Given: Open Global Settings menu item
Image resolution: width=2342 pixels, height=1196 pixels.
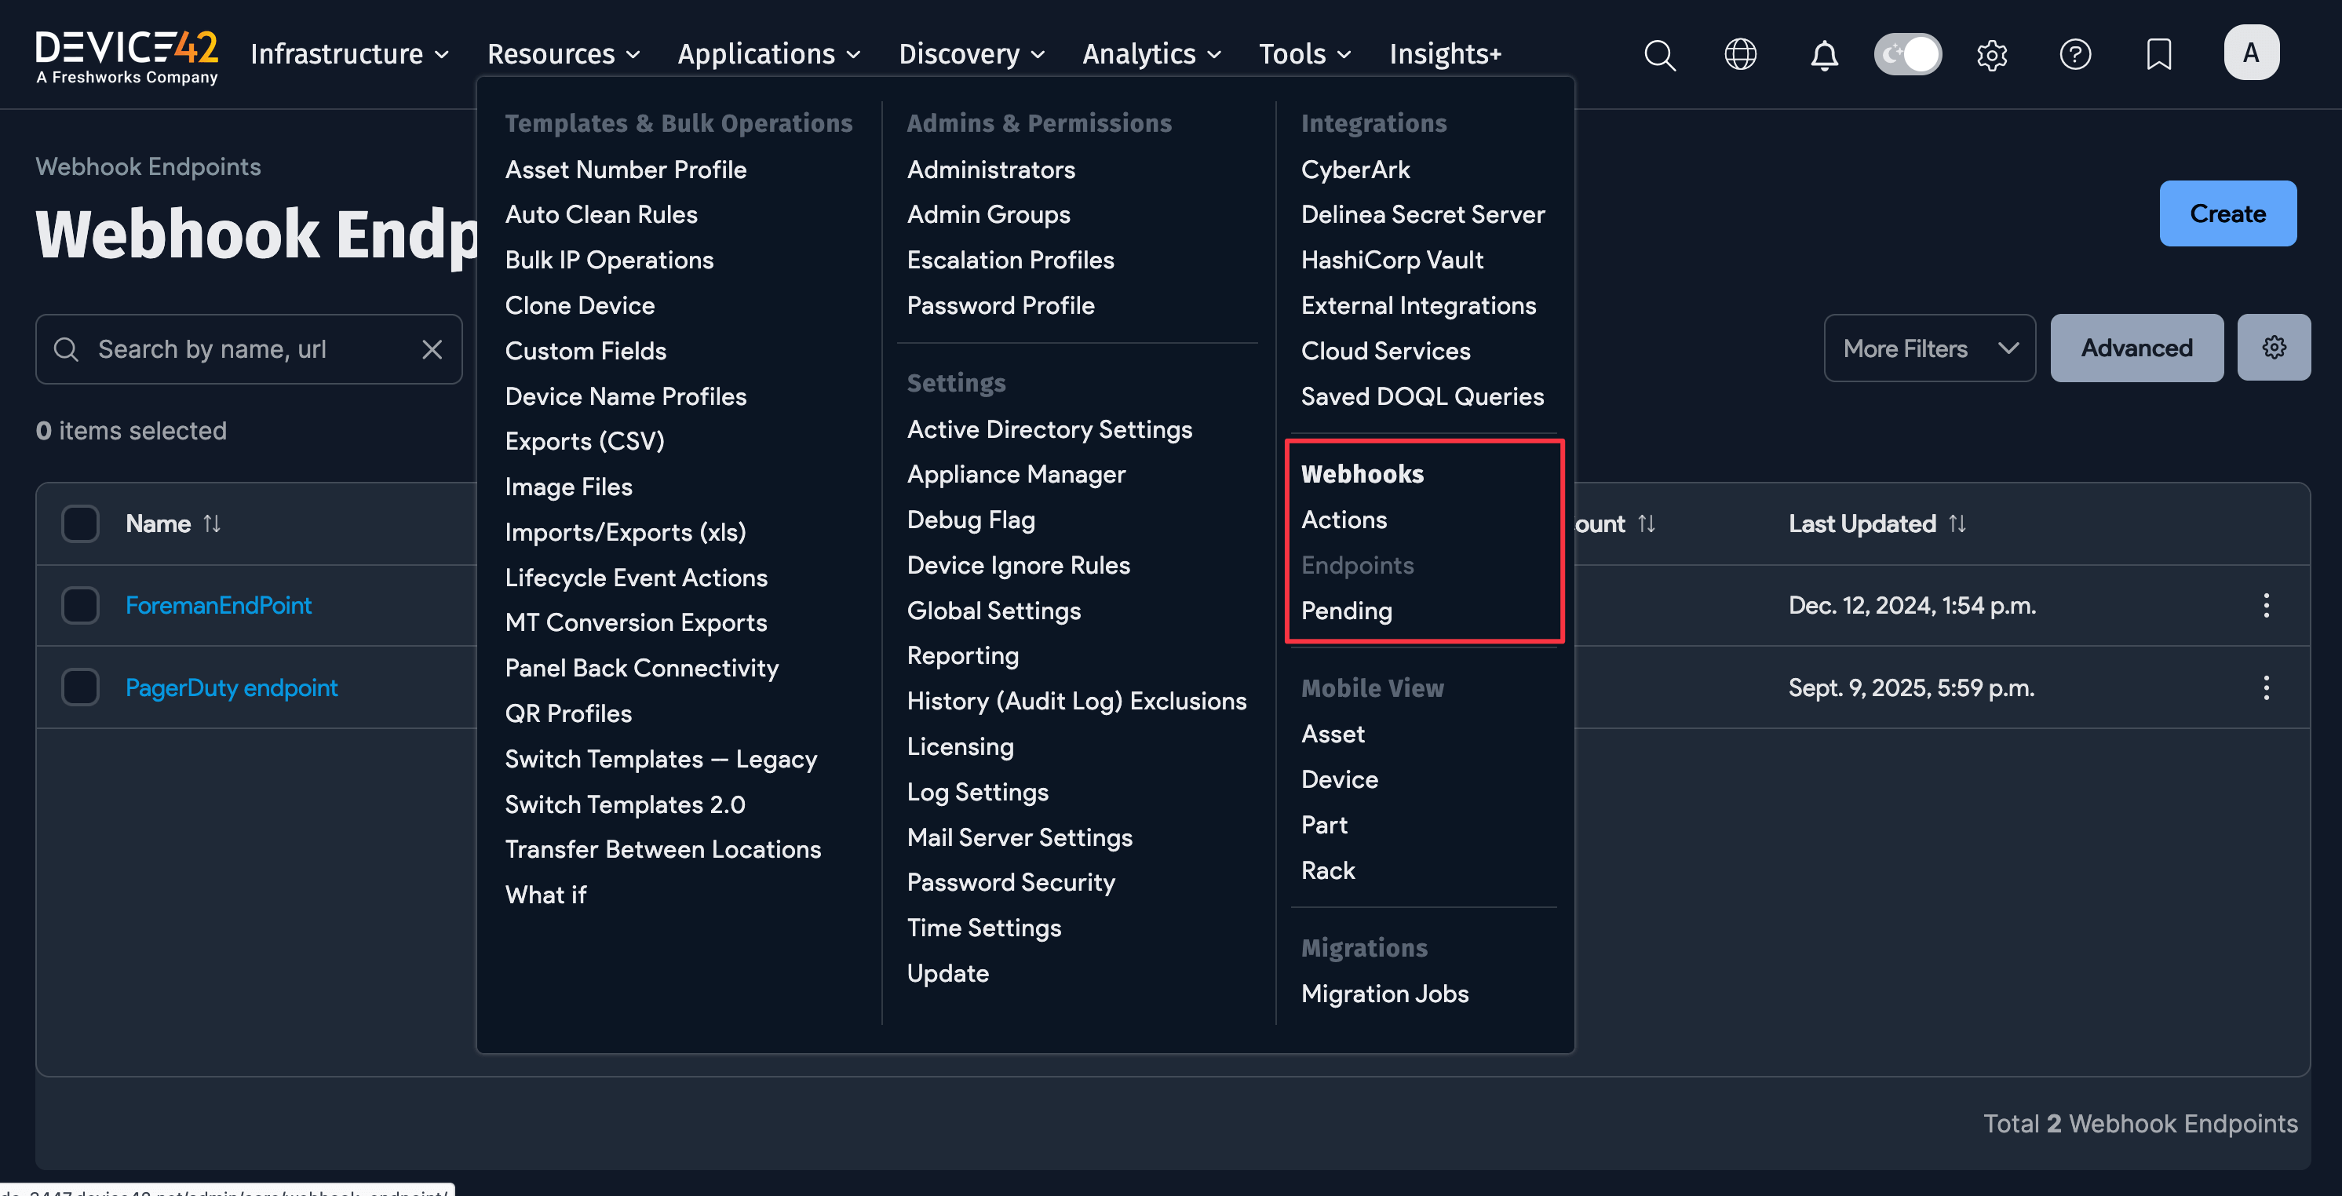Looking at the screenshot, I should click(994, 611).
